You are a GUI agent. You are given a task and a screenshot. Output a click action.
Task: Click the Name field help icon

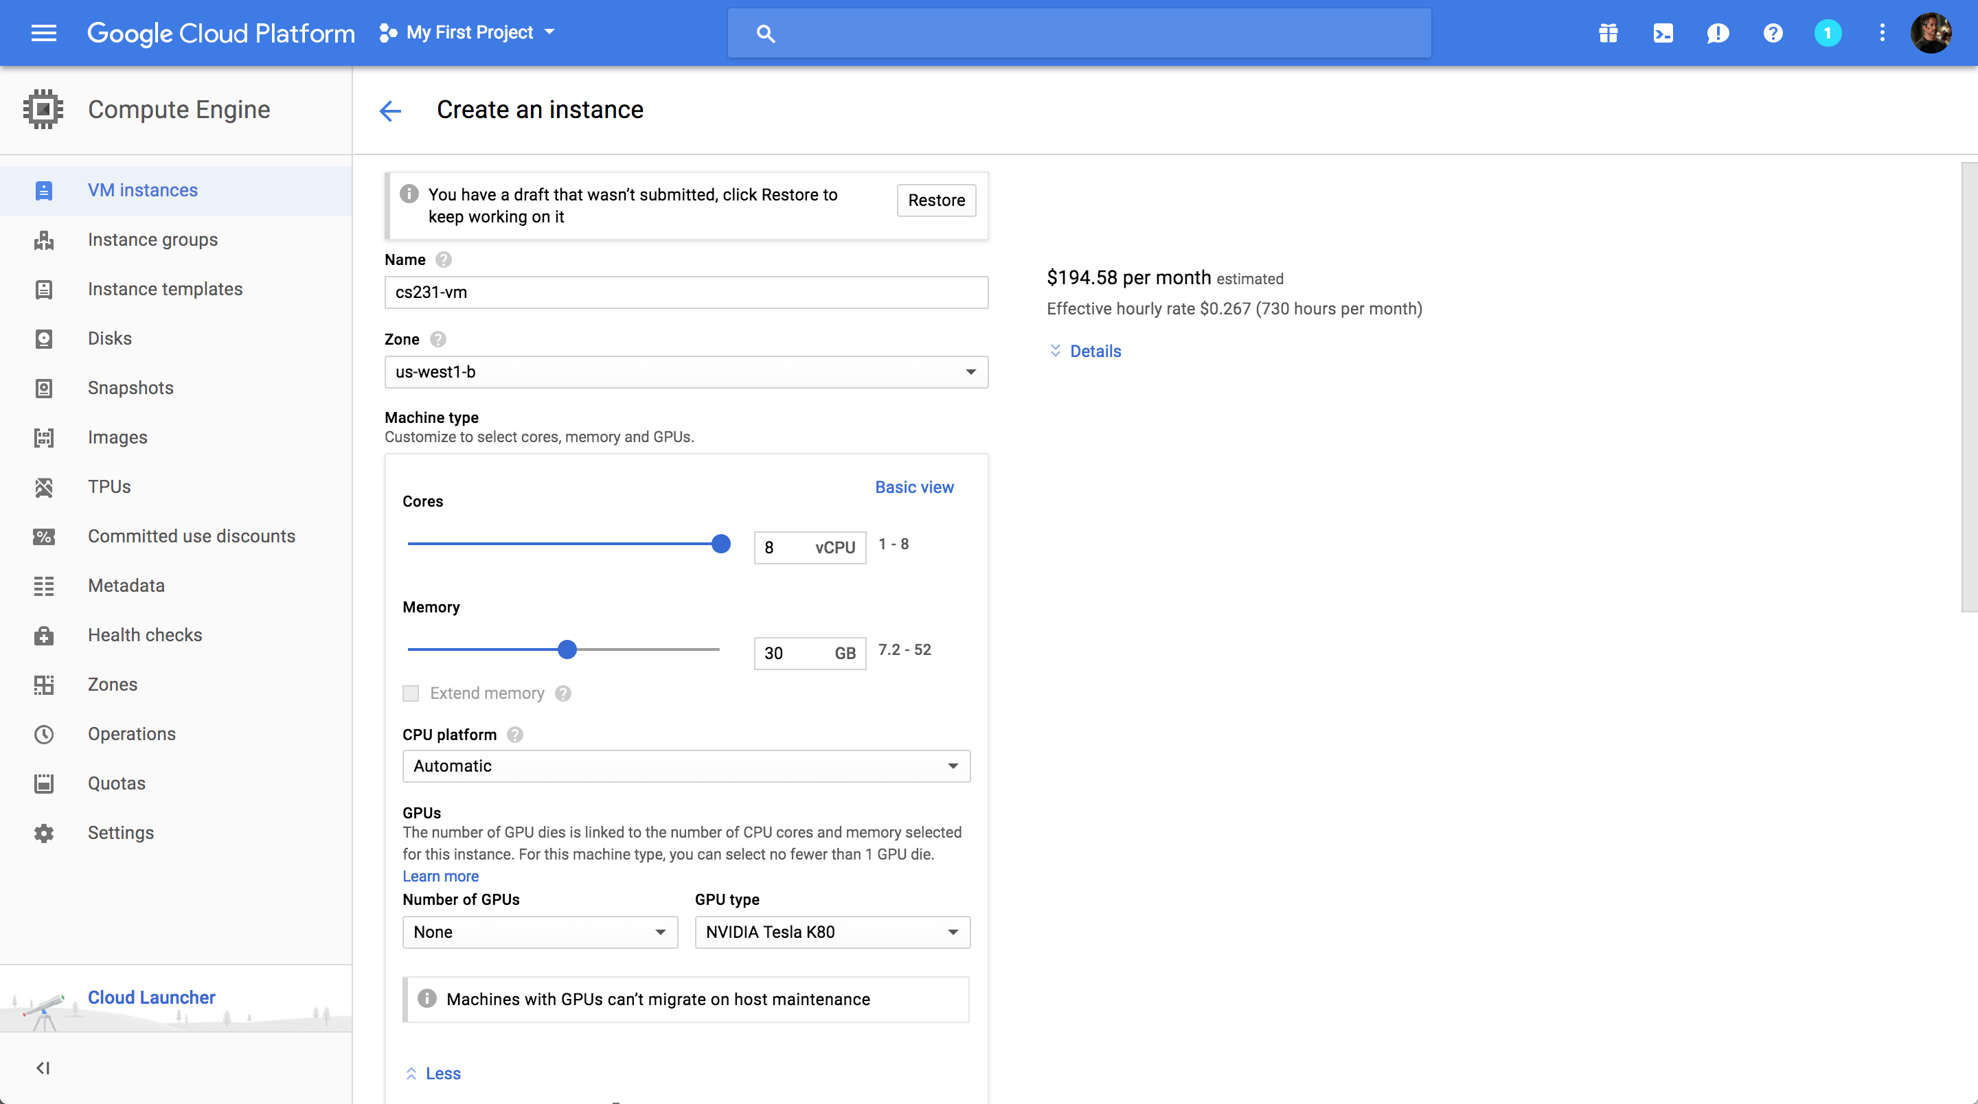[x=443, y=260]
